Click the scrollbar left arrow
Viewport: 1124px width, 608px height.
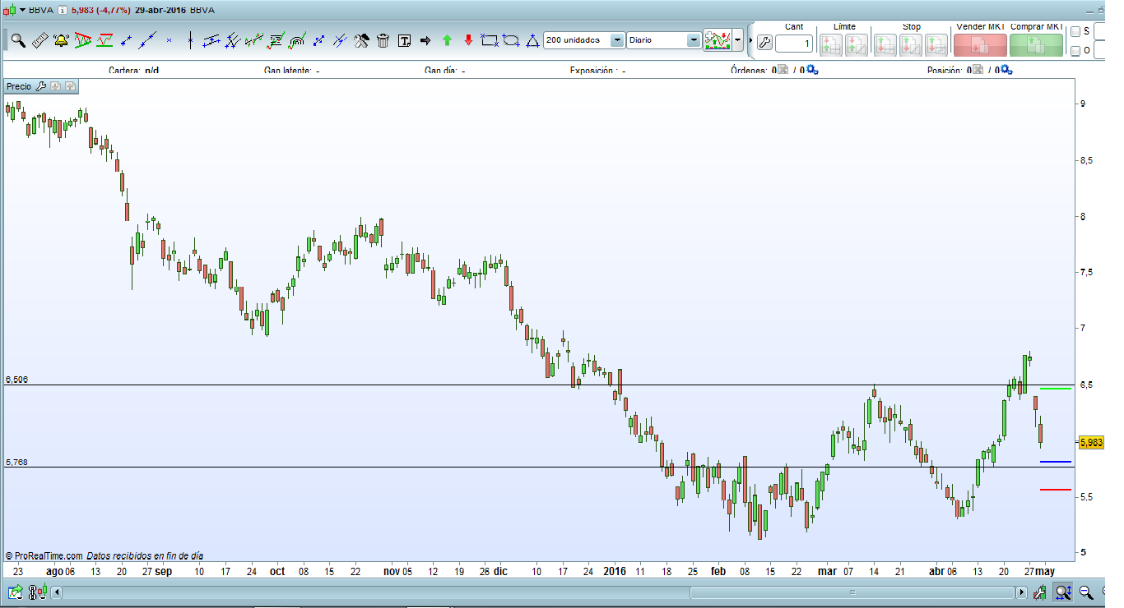pos(57,592)
